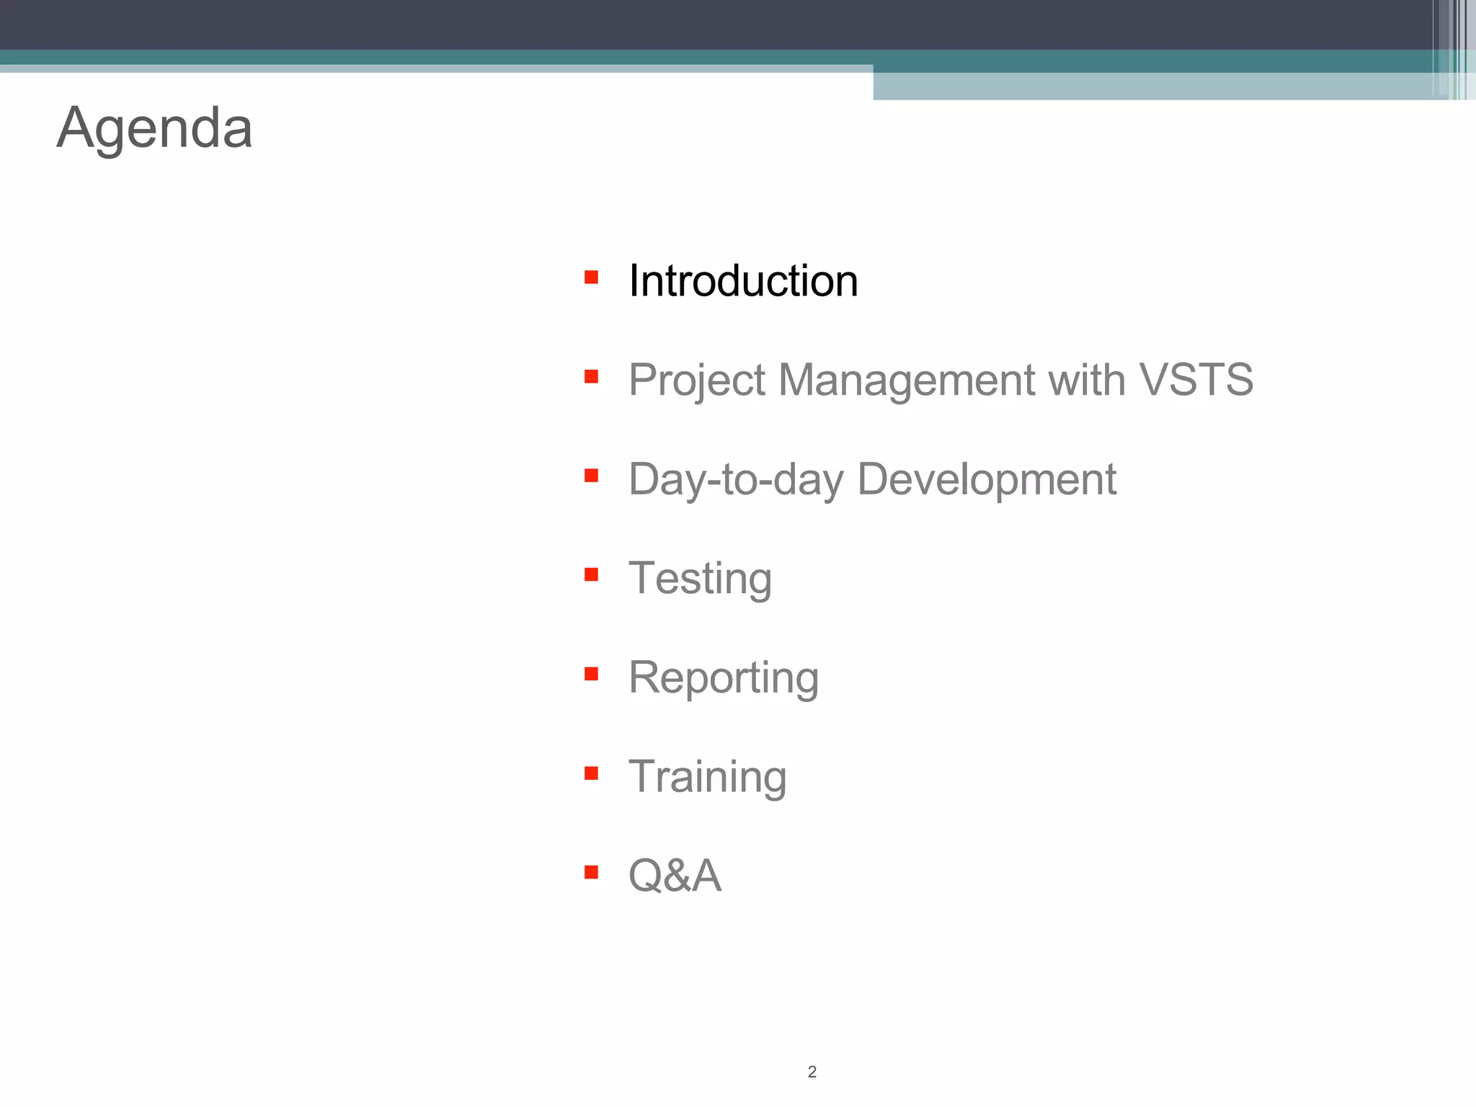Click the red bullet beside Q&A

(591, 872)
